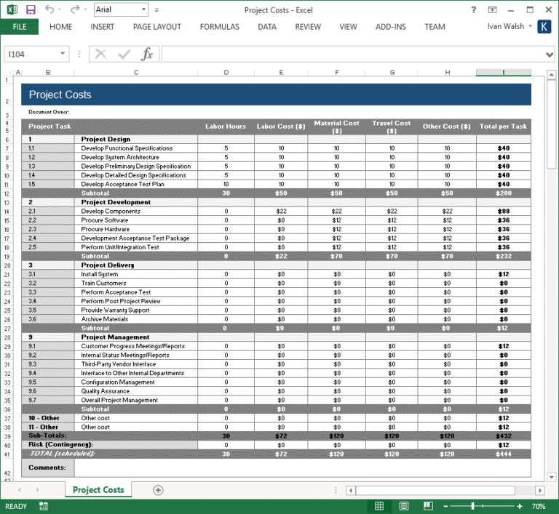Switch to Page Layout view

[404, 506]
